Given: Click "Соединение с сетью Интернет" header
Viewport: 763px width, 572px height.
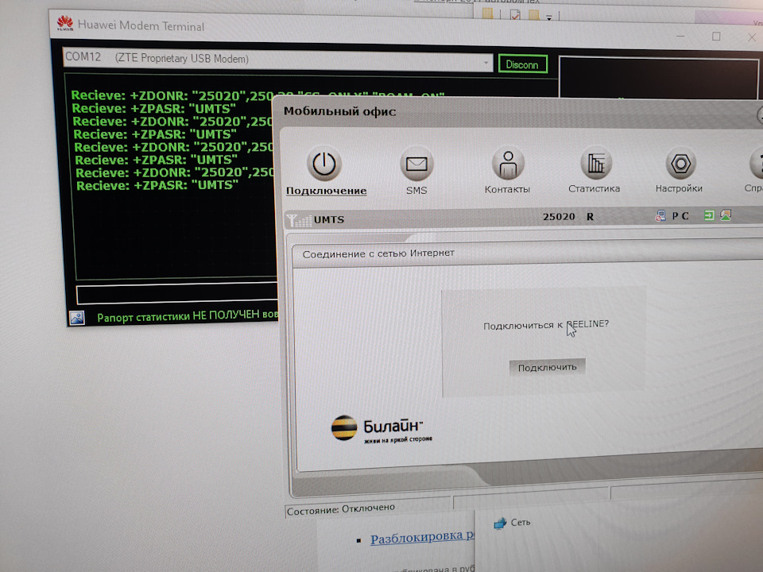Looking at the screenshot, I should (378, 253).
